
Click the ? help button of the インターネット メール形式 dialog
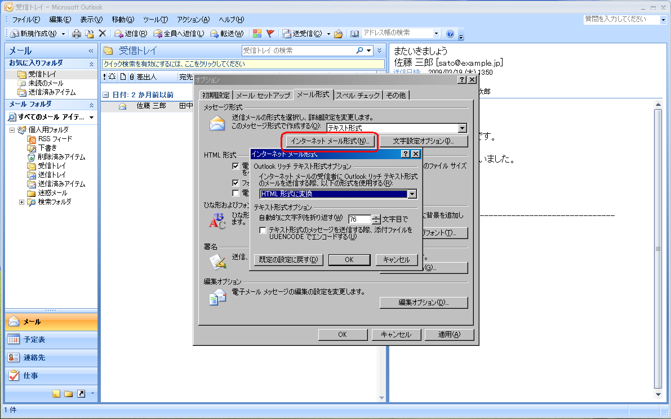tap(406, 154)
